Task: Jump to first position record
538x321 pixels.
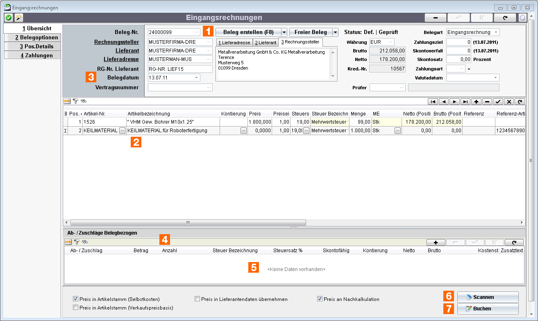Action: tap(433, 101)
